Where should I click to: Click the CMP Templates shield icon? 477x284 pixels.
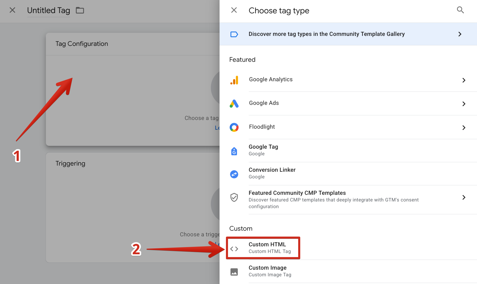coord(234,197)
